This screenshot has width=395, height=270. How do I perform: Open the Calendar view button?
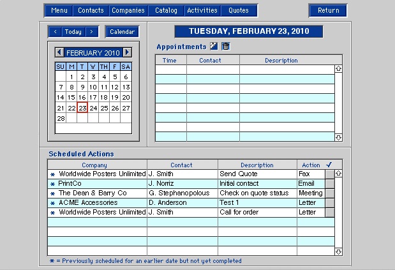tap(122, 32)
